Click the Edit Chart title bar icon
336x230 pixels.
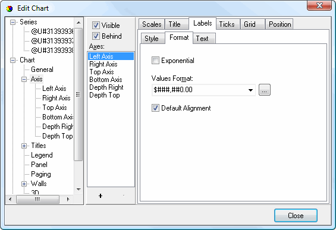click(10, 8)
